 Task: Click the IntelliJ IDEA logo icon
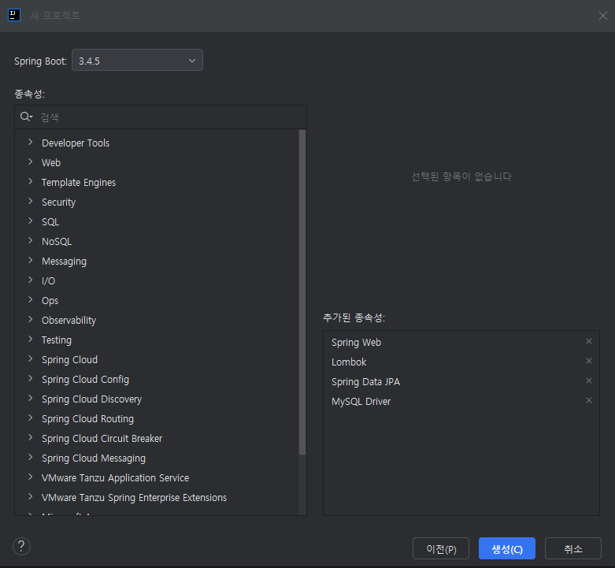coord(14,15)
